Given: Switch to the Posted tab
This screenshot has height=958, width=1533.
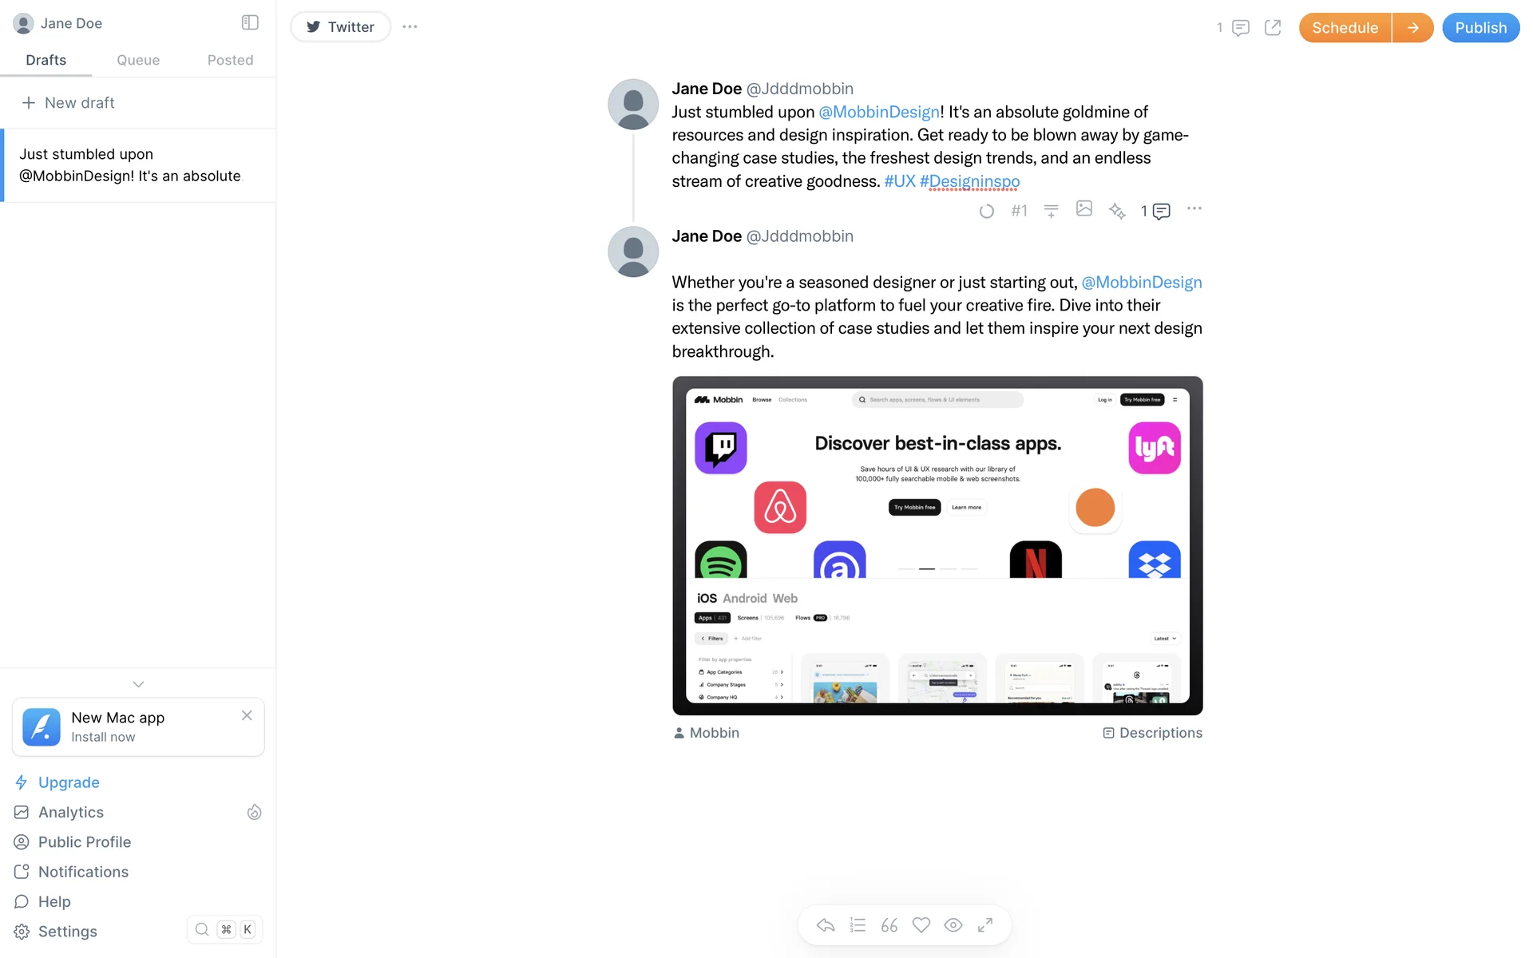Looking at the screenshot, I should coord(230,60).
